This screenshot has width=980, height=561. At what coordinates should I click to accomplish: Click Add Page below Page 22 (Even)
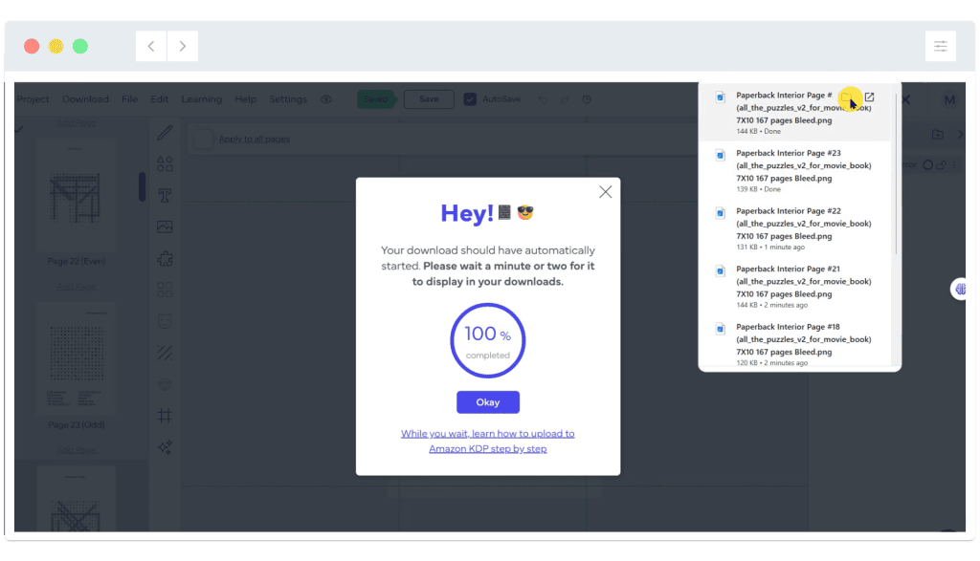pyautogui.click(x=77, y=287)
